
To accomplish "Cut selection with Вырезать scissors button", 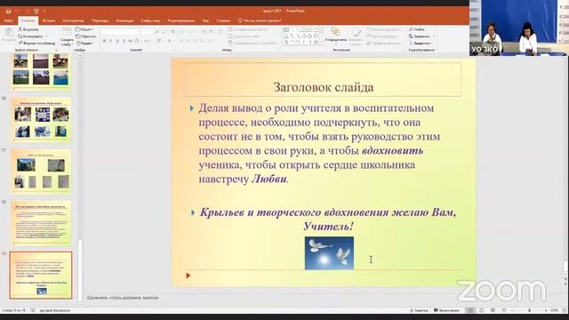I will click(x=28, y=29).
